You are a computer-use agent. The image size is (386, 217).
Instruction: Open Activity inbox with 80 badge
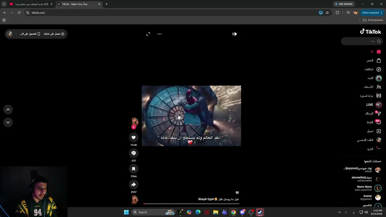click(x=378, y=122)
